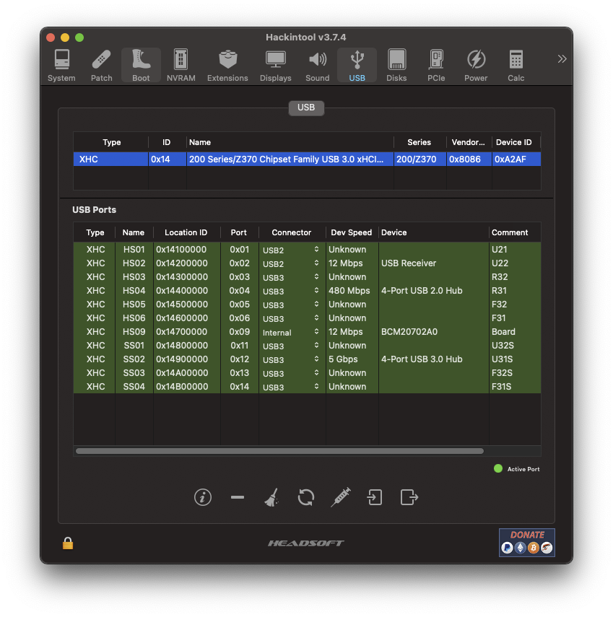Click the PayPal donate icon
Screen dimensions: 613x617
(507, 547)
